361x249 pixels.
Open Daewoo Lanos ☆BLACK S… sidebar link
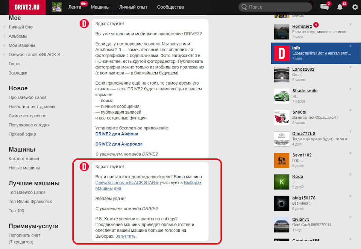(x=36, y=55)
